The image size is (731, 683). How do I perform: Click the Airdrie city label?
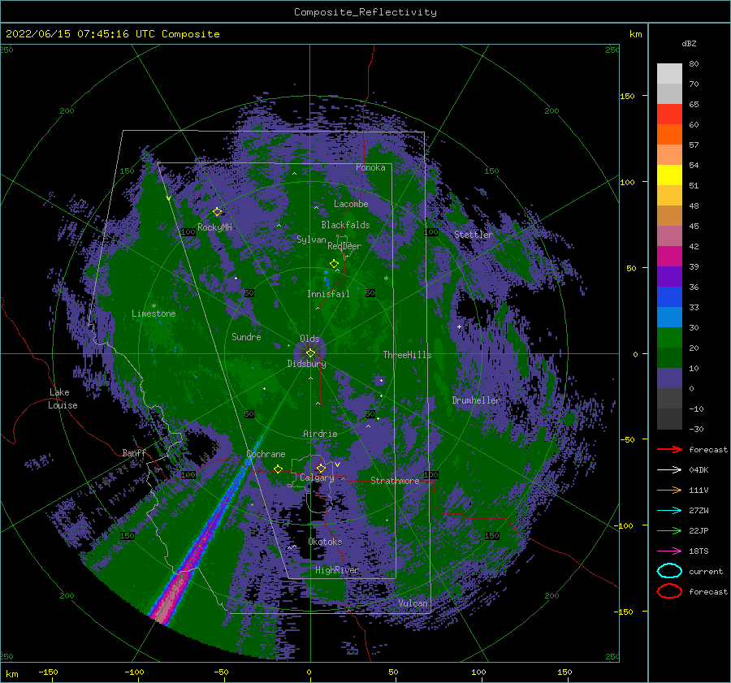point(320,434)
